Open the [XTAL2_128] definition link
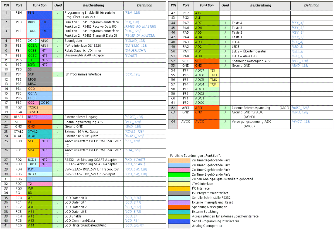Viewport: 335px width, 229px height. [134, 131]
